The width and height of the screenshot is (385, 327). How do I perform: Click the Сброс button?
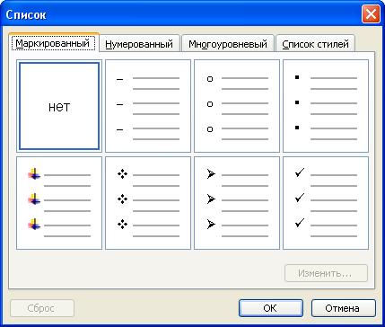(x=42, y=308)
